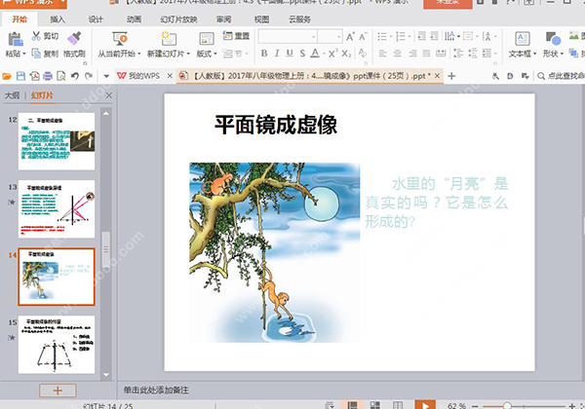Screen dimensions: 585x409
Task: Open the font name combo box
Action: tap(288, 36)
